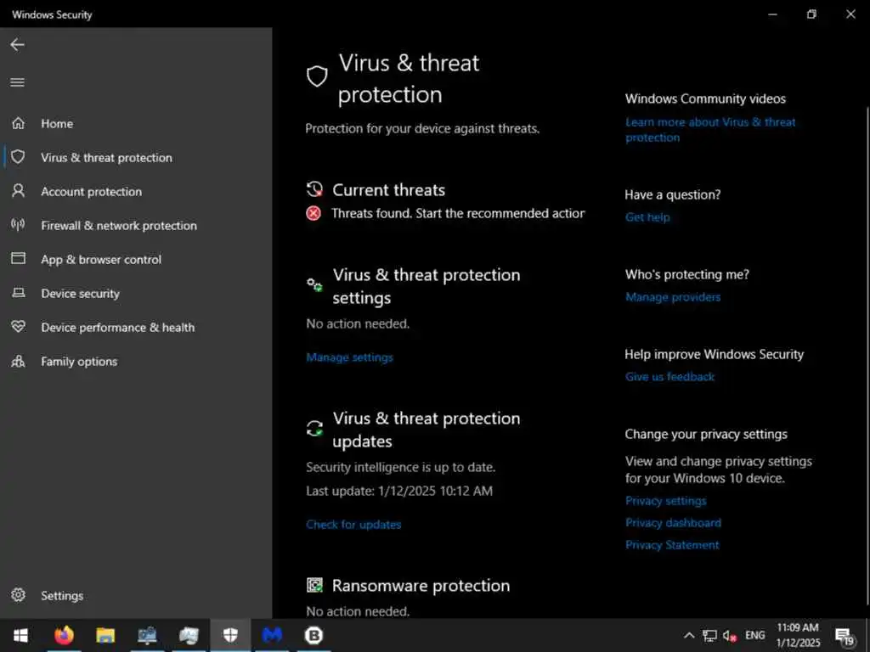Click Check for updates link
870x652 pixels.
coord(353,525)
